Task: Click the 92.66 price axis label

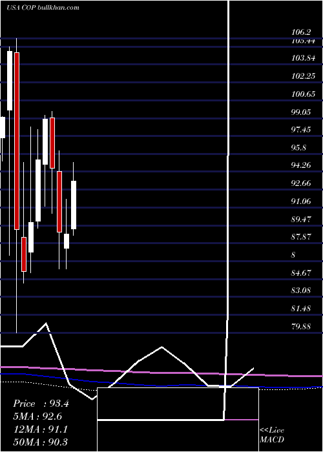Action: pos(301,183)
